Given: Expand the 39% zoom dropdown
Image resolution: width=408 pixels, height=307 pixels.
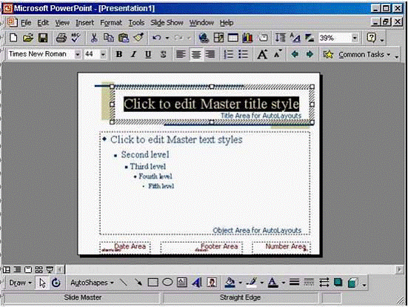Looking at the screenshot, I should [x=355, y=38].
